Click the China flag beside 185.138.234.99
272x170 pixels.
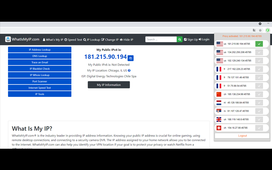[x=219, y=94]
